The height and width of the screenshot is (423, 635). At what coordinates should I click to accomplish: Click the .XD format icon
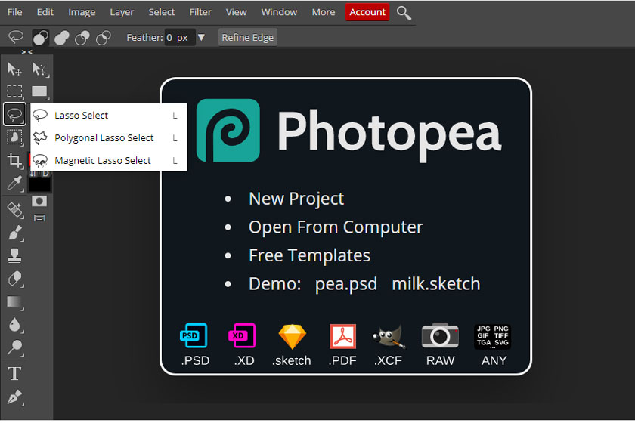pos(242,335)
